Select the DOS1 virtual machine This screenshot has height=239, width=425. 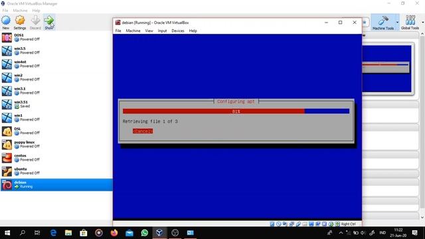[56, 37]
